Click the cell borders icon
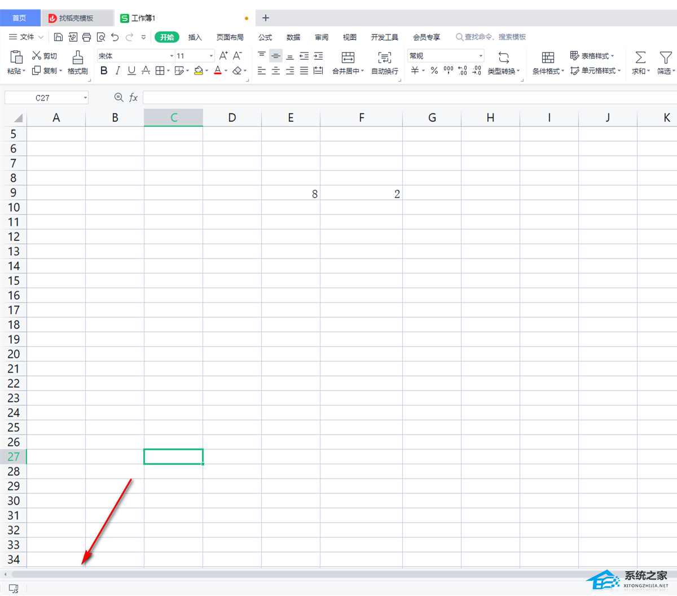Image resolution: width=677 pixels, height=596 pixels. click(160, 71)
